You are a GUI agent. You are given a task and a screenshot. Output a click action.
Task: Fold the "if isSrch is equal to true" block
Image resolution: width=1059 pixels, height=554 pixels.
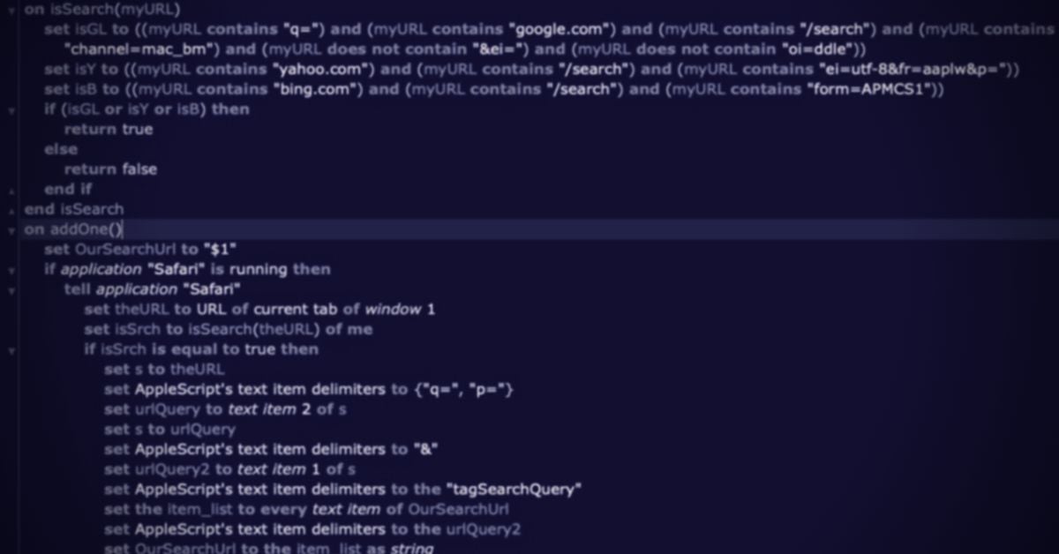pyautogui.click(x=11, y=350)
